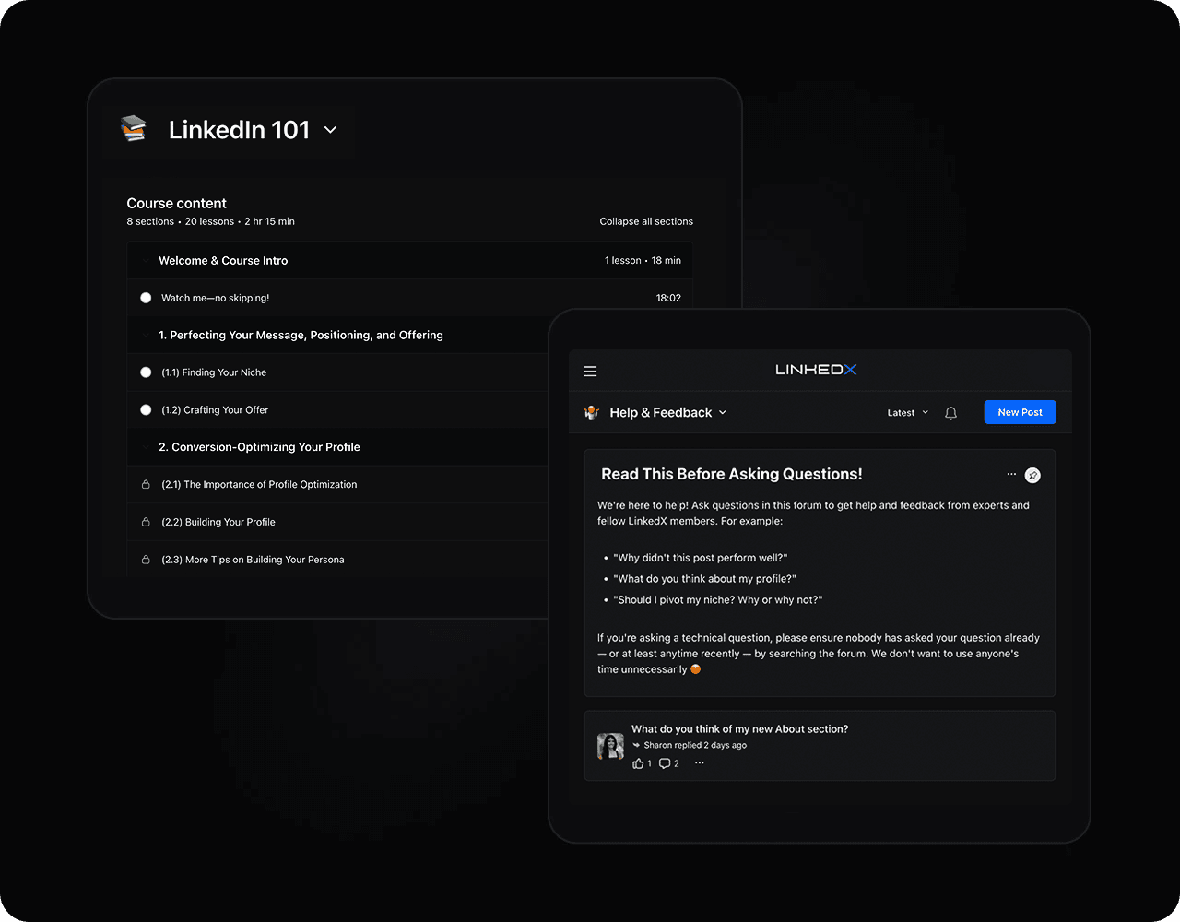This screenshot has width=1180, height=922.
Task: Open the Latest sort dropdown
Action: pyautogui.click(x=907, y=413)
